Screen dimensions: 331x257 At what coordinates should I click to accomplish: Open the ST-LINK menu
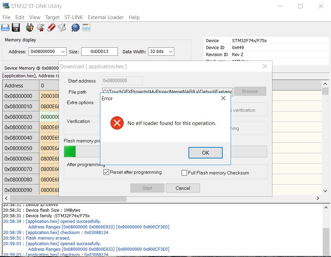tap(74, 17)
